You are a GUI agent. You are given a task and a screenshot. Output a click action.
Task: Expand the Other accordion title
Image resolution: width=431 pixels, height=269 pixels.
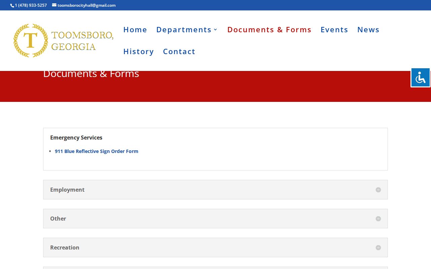tap(58, 219)
